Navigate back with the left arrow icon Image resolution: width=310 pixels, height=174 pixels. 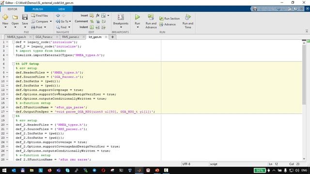[58, 15]
